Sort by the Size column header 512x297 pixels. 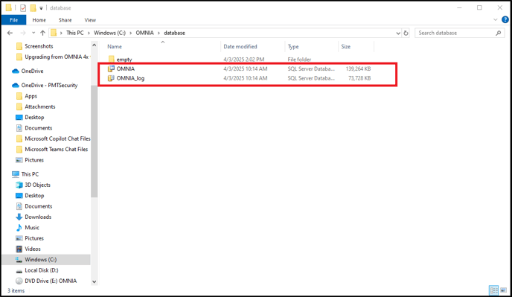(x=346, y=47)
